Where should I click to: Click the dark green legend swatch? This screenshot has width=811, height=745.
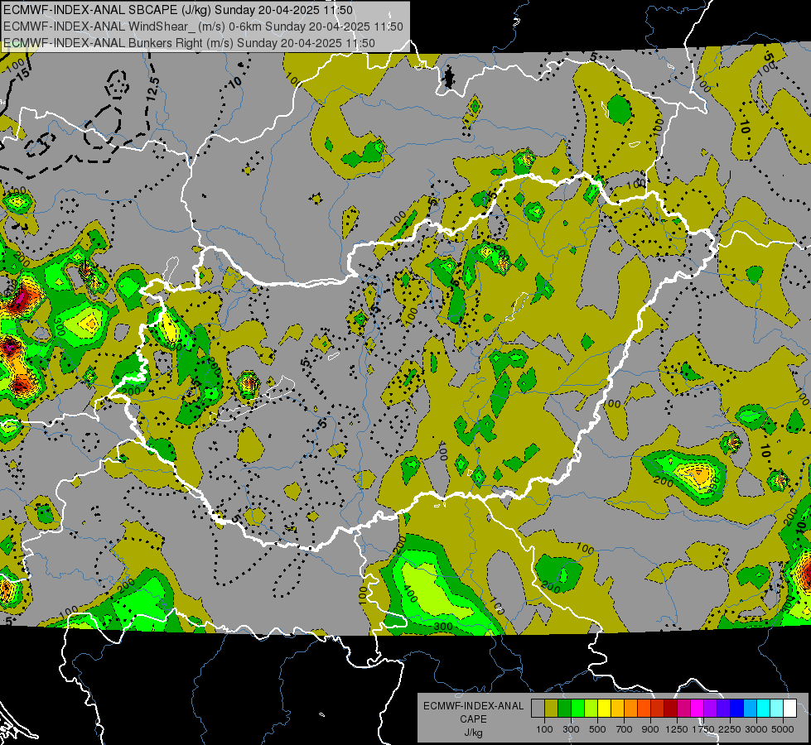[x=564, y=709]
